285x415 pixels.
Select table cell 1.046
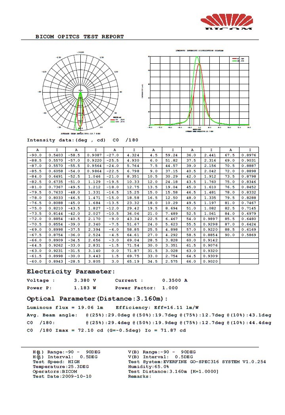[x=94, y=176]
